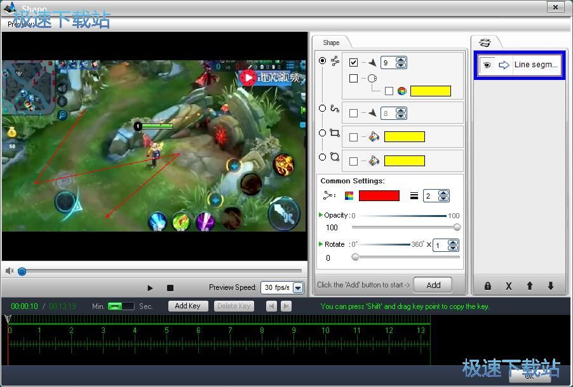Adjust the curve arrow size stepper showing 8
This screenshot has height=387, width=573.
click(x=401, y=113)
